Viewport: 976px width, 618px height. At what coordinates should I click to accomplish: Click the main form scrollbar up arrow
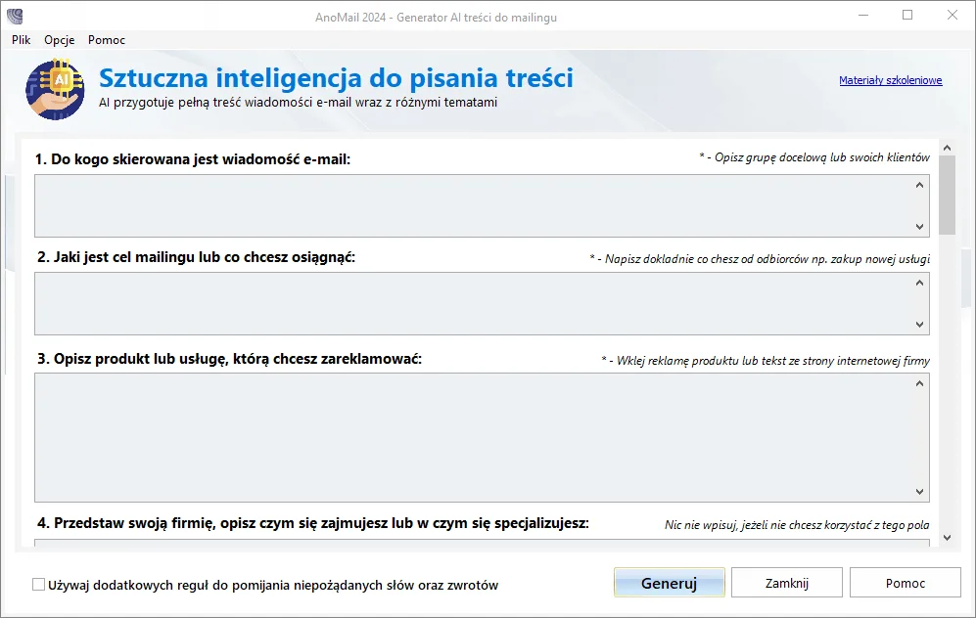947,147
